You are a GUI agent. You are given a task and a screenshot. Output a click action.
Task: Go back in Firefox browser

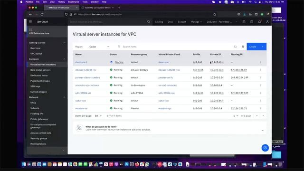pyautogui.click(x=30, y=14)
